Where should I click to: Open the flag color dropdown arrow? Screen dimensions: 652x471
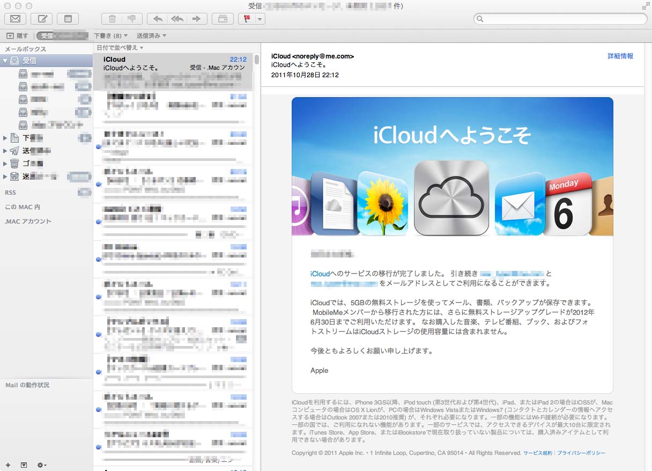(x=260, y=19)
